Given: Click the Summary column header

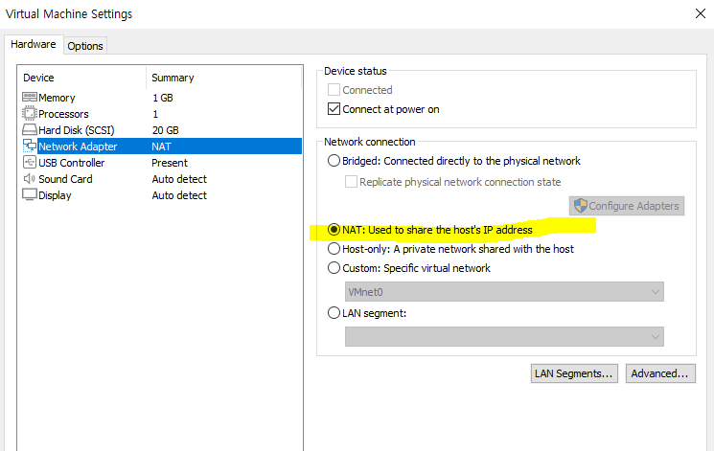Looking at the screenshot, I should 223,78.
